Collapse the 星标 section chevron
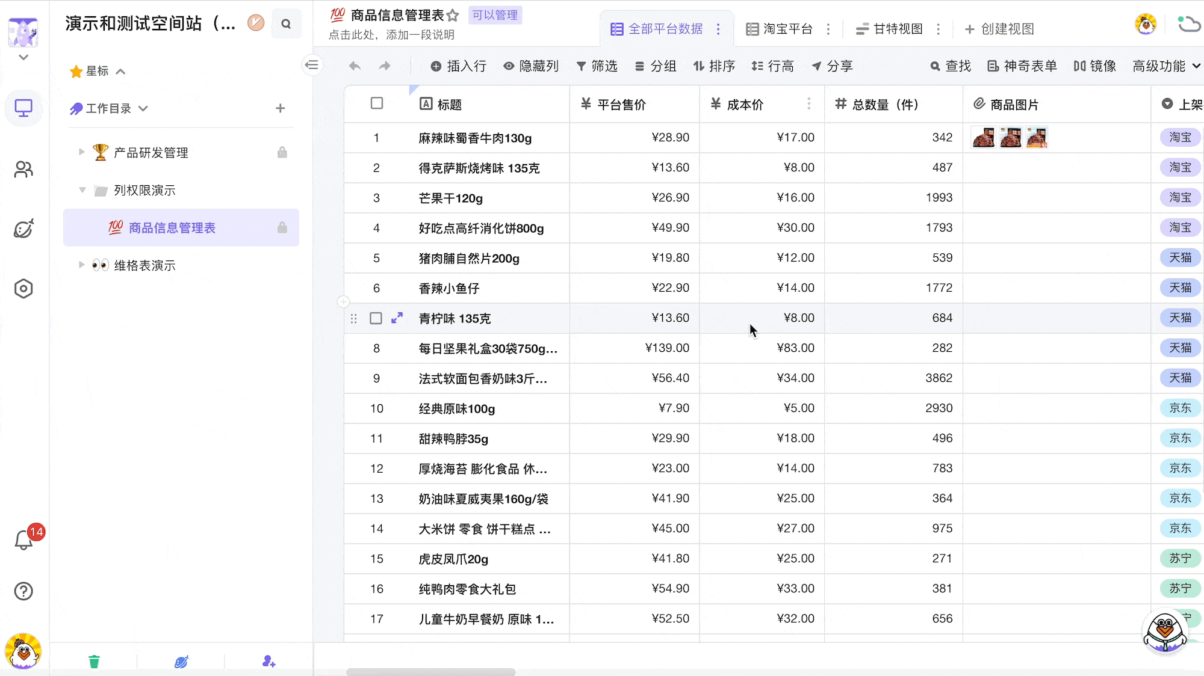 [120, 70]
